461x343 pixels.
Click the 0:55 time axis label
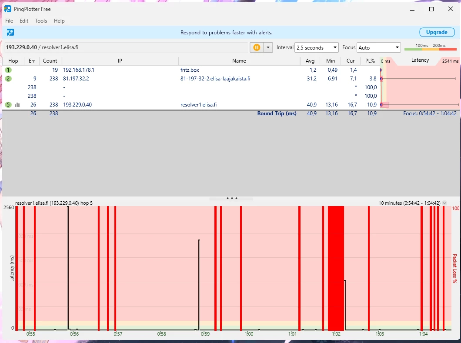(30, 334)
